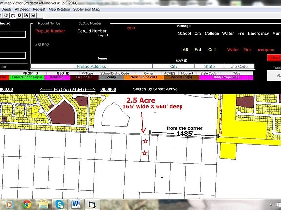This screenshot has height=210, width=281.
Task: Click the Owner column header
Action: click(x=149, y=73)
